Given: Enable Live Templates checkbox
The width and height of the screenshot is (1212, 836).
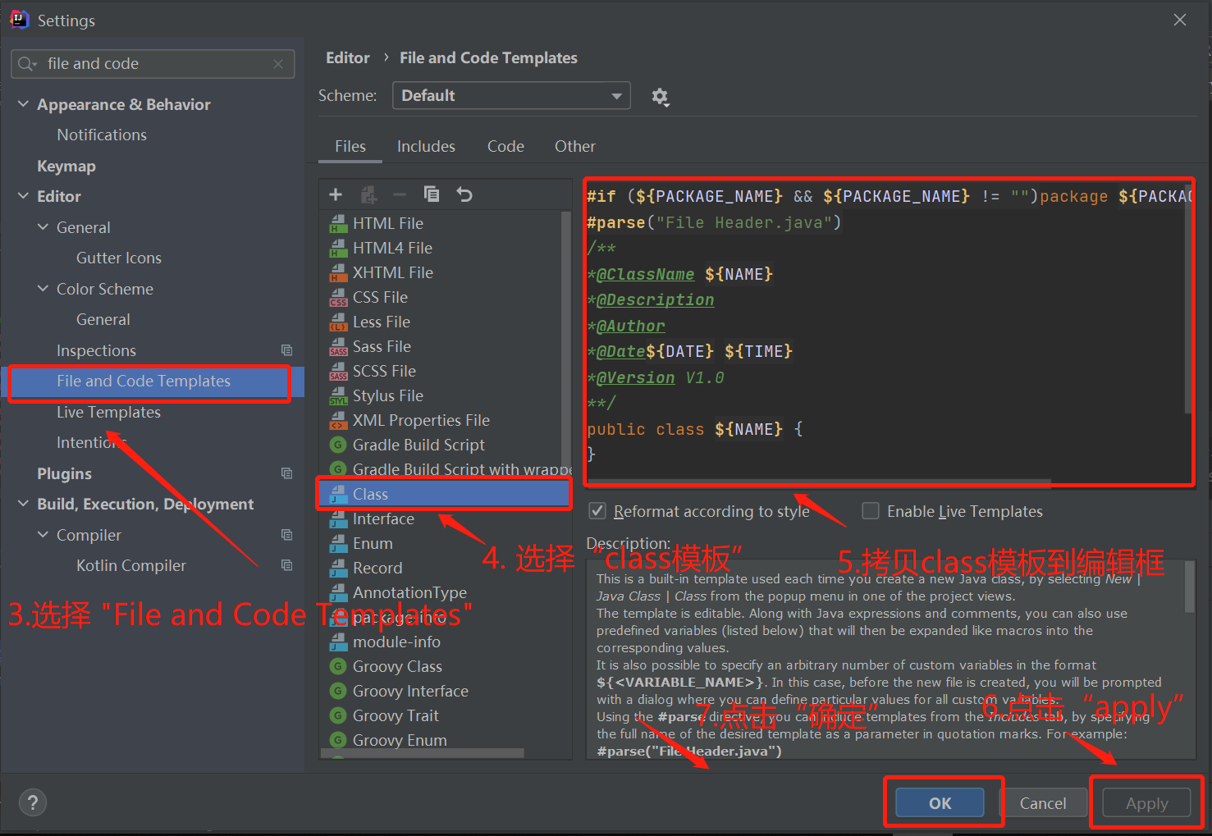Looking at the screenshot, I should (871, 511).
